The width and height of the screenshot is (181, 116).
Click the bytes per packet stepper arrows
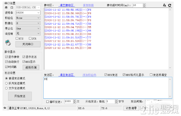tap(116, 102)
